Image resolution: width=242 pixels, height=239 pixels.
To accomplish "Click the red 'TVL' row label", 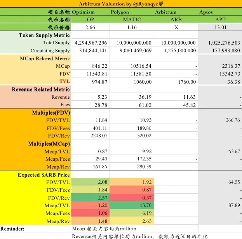I will click(64, 81).
